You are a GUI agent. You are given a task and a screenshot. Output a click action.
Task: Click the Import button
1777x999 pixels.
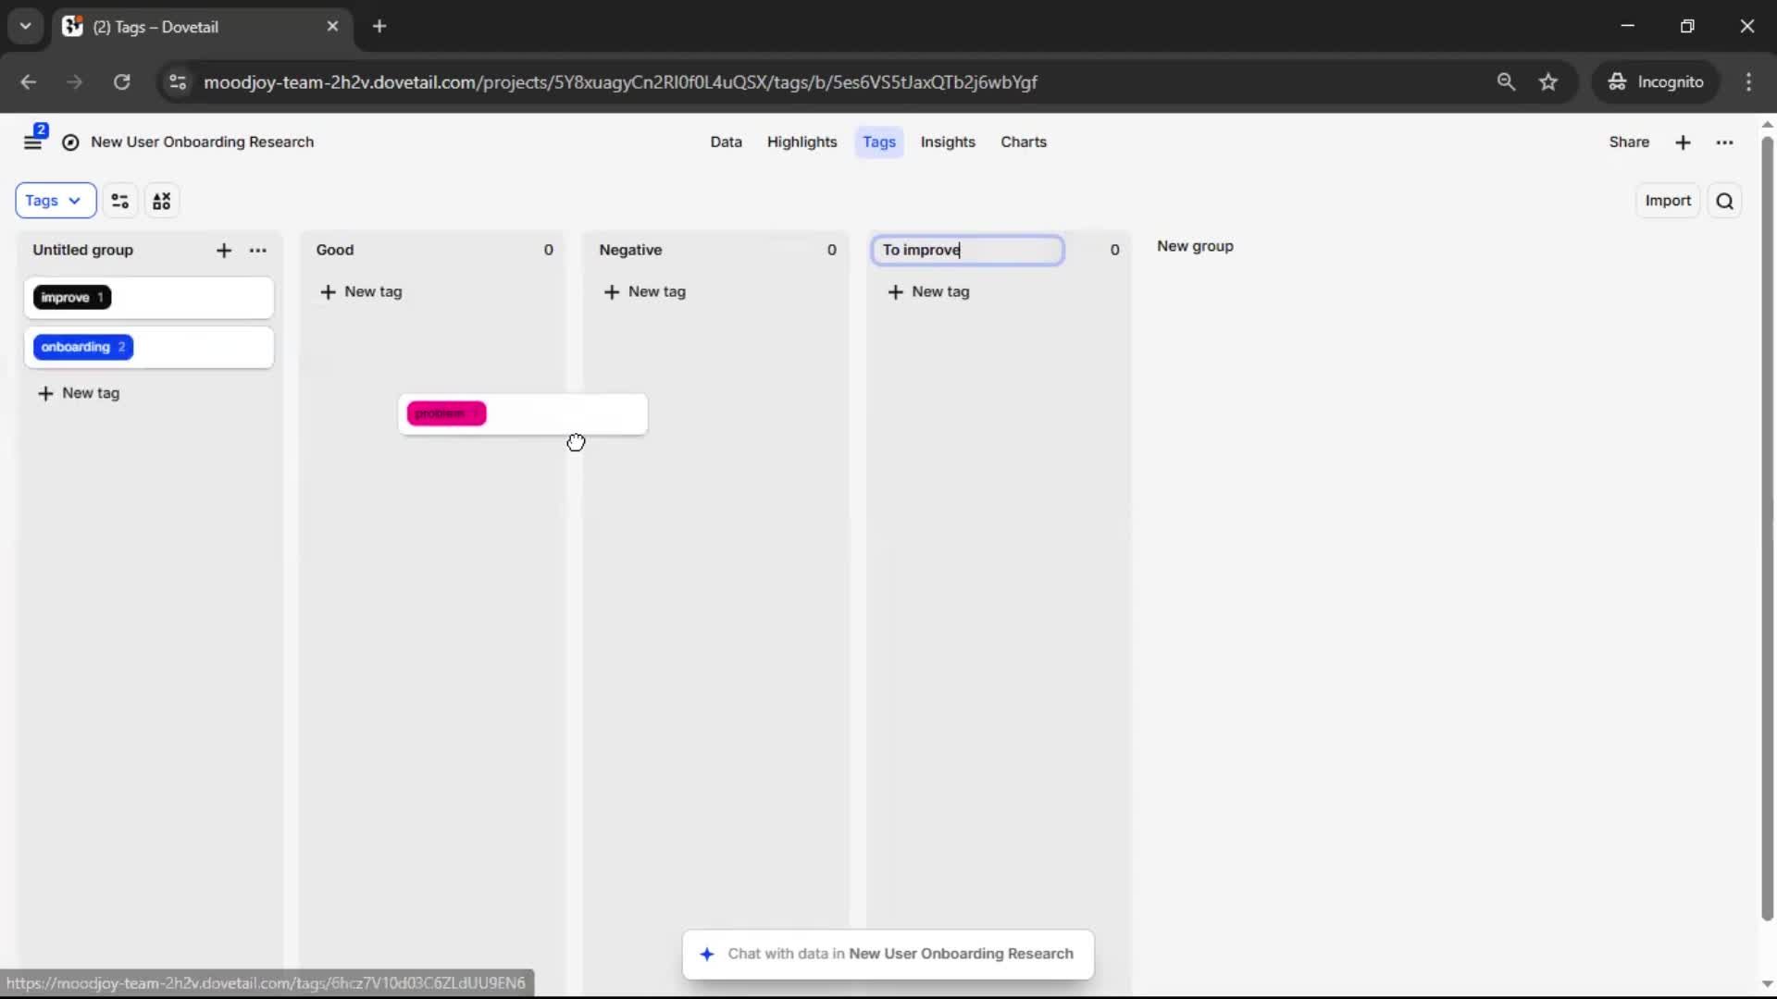[1667, 201]
